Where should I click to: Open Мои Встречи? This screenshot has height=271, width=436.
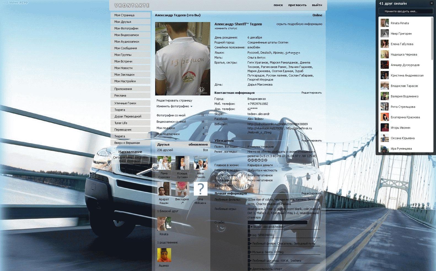coord(130,61)
